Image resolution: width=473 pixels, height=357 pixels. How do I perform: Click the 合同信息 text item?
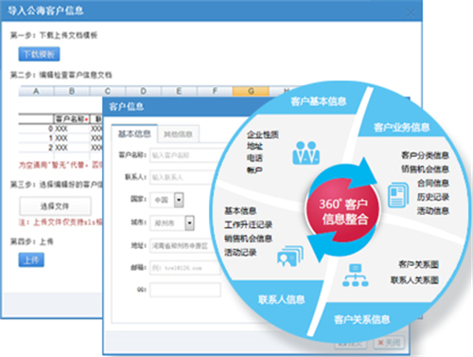pyautogui.click(x=433, y=183)
